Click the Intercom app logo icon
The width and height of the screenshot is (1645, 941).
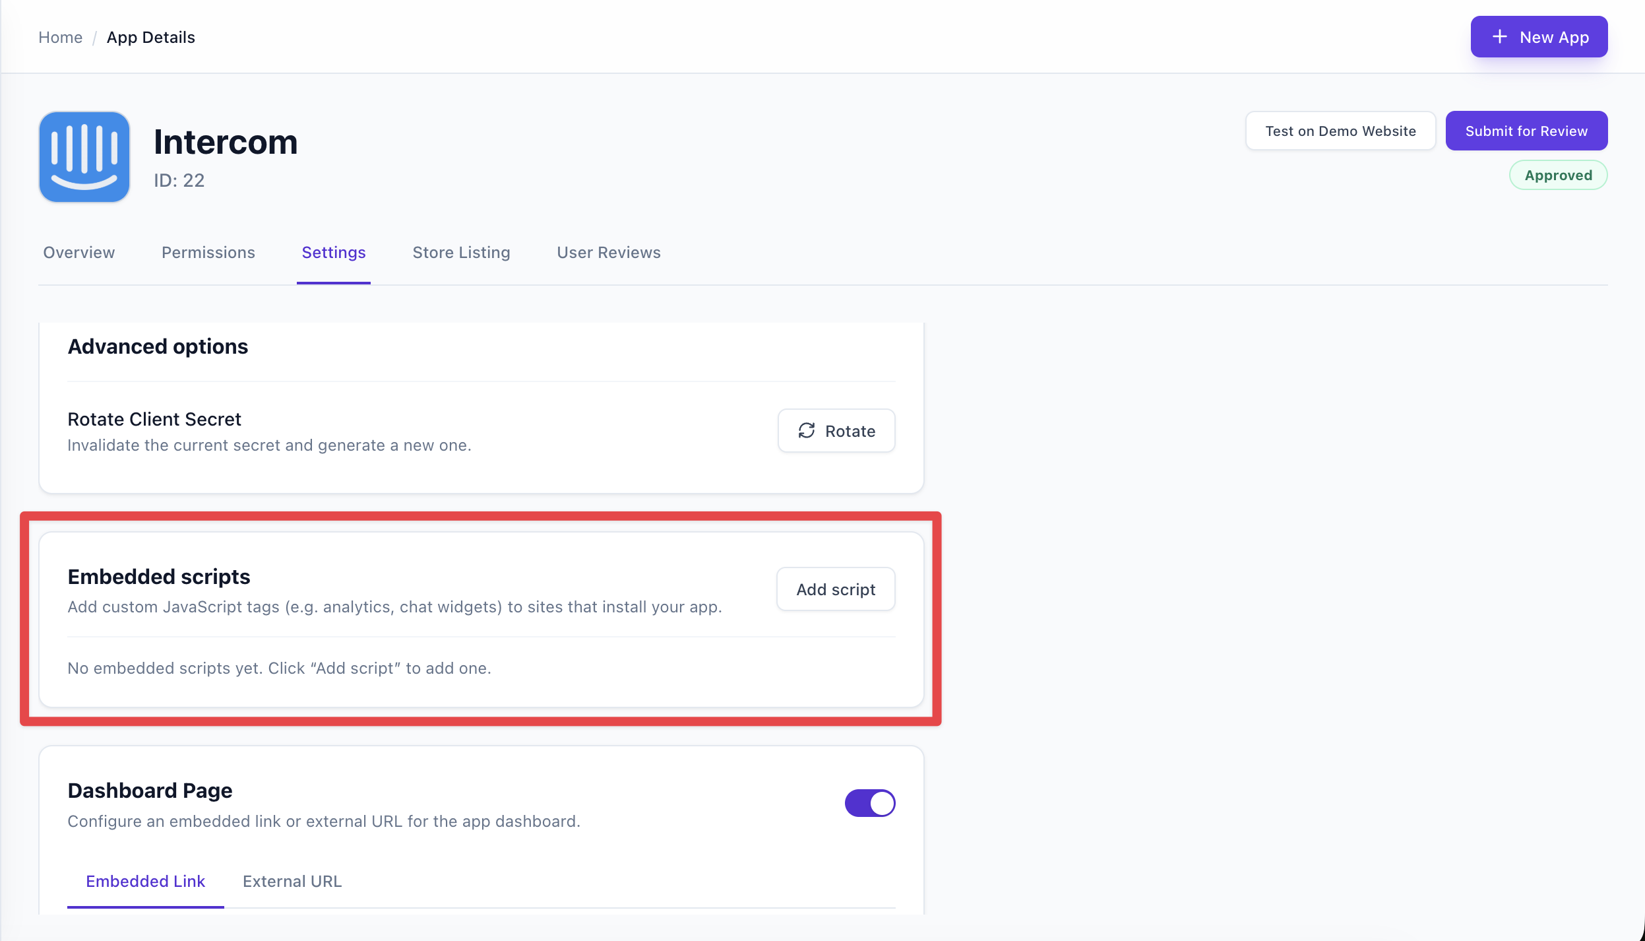point(84,157)
